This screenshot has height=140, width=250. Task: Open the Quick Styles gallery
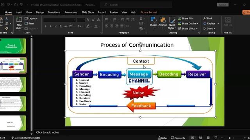tap(172, 23)
